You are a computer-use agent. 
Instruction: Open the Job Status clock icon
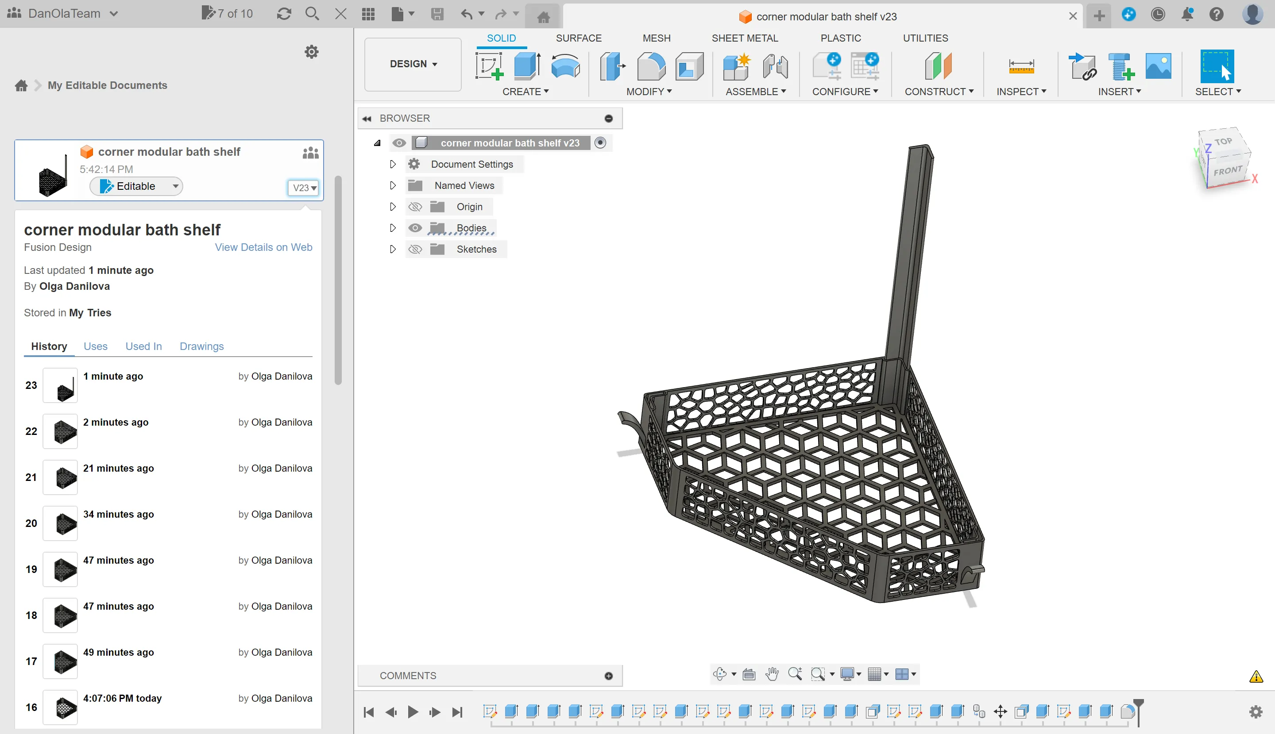[1158, 14]
